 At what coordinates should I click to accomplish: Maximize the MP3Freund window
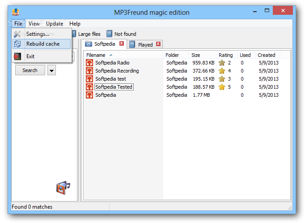(267, 10)
